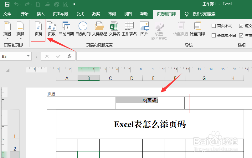Insert current date with 当前日期 icon
The height and width of the screenshot is (158, 252).
(66, 29)
